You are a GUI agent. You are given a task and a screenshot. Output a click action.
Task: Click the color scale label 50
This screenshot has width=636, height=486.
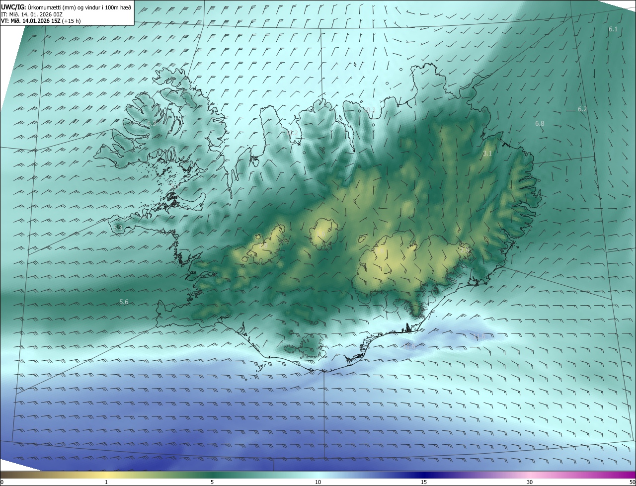(632, 482)
